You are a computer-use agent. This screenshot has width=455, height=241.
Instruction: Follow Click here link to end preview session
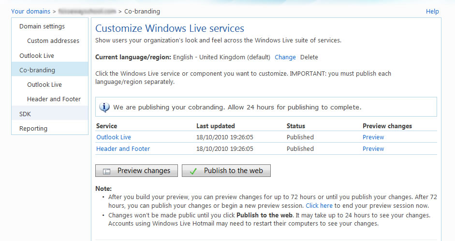(x=319, y=206)
